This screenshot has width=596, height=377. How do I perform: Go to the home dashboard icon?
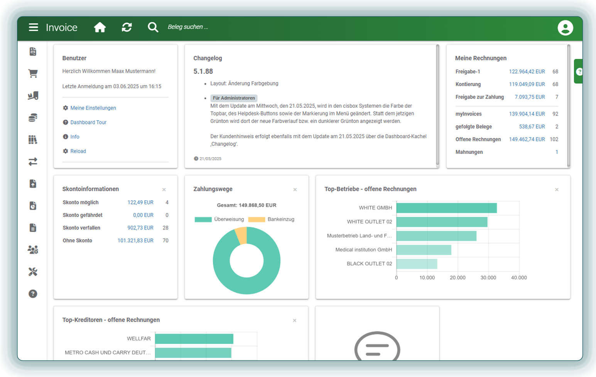click(100, 27)
